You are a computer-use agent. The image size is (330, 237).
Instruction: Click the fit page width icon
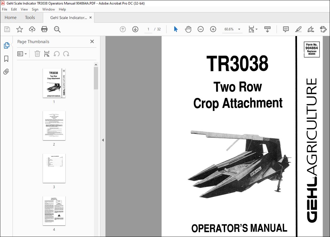point(251,29)
